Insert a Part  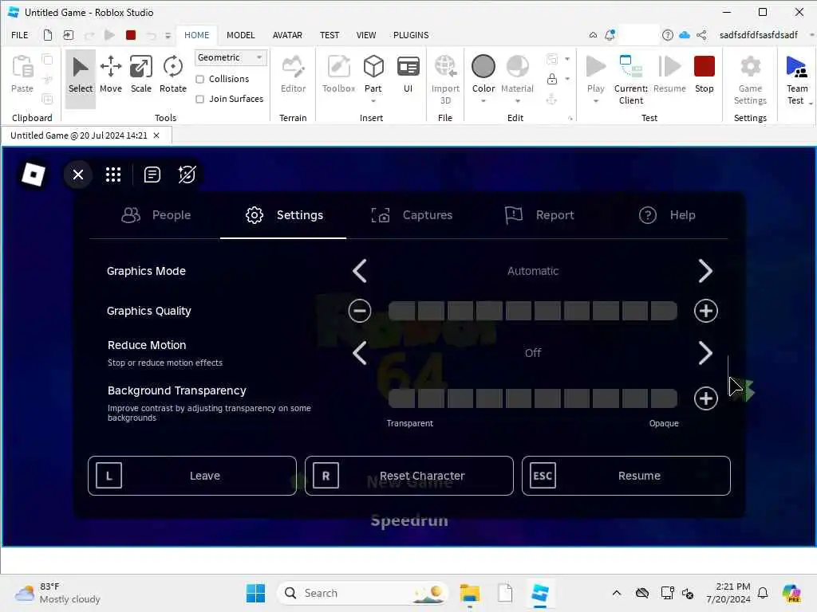click(373, 74)
